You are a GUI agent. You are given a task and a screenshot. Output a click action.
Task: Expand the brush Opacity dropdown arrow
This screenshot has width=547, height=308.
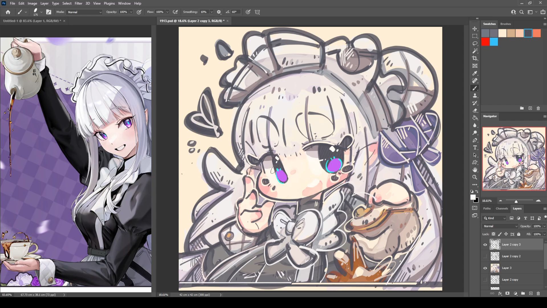(x=131, y=12)
